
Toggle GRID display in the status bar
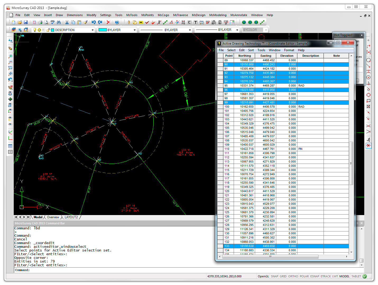pos(283,276)
